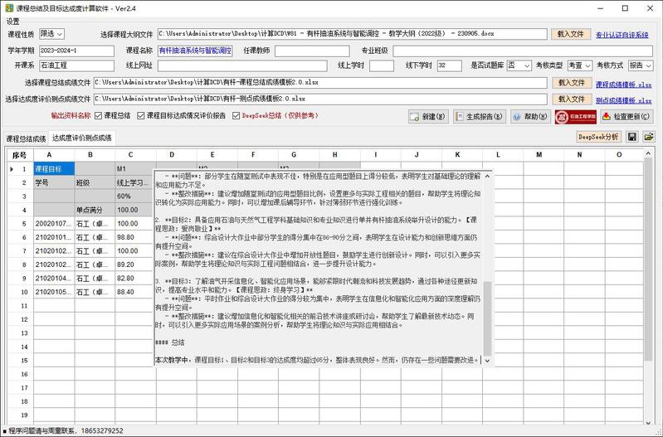Click the floppy disk save icon
The width and height of the screenshot is (663, 437).
632,137
